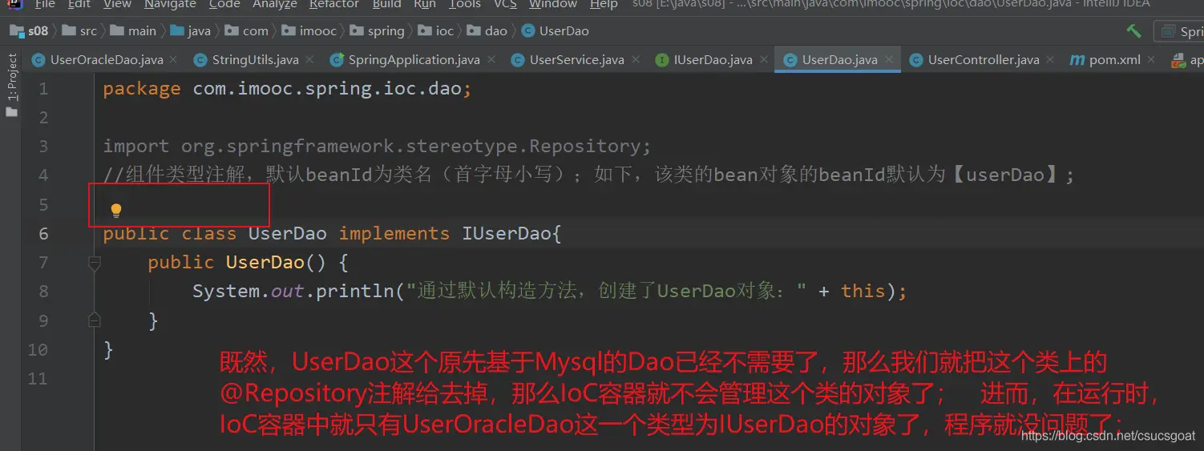Open the VCS menu
This screenshot has width=1204, height=451.
tap(505, 5)
